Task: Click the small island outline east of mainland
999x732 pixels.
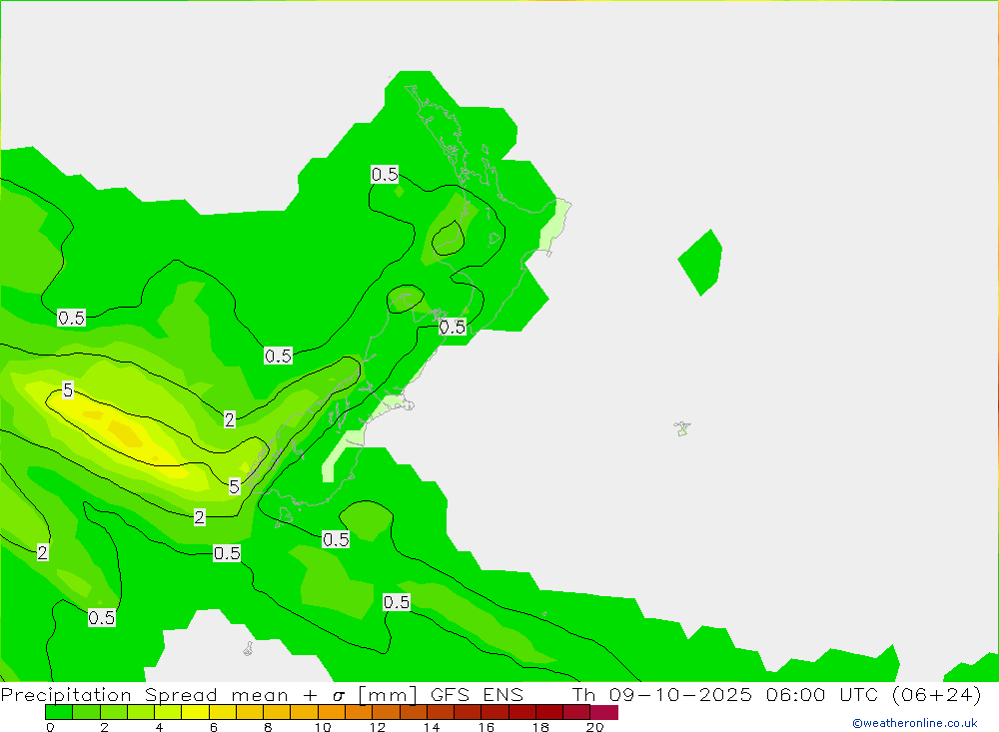Action: (x=682, y=428)
